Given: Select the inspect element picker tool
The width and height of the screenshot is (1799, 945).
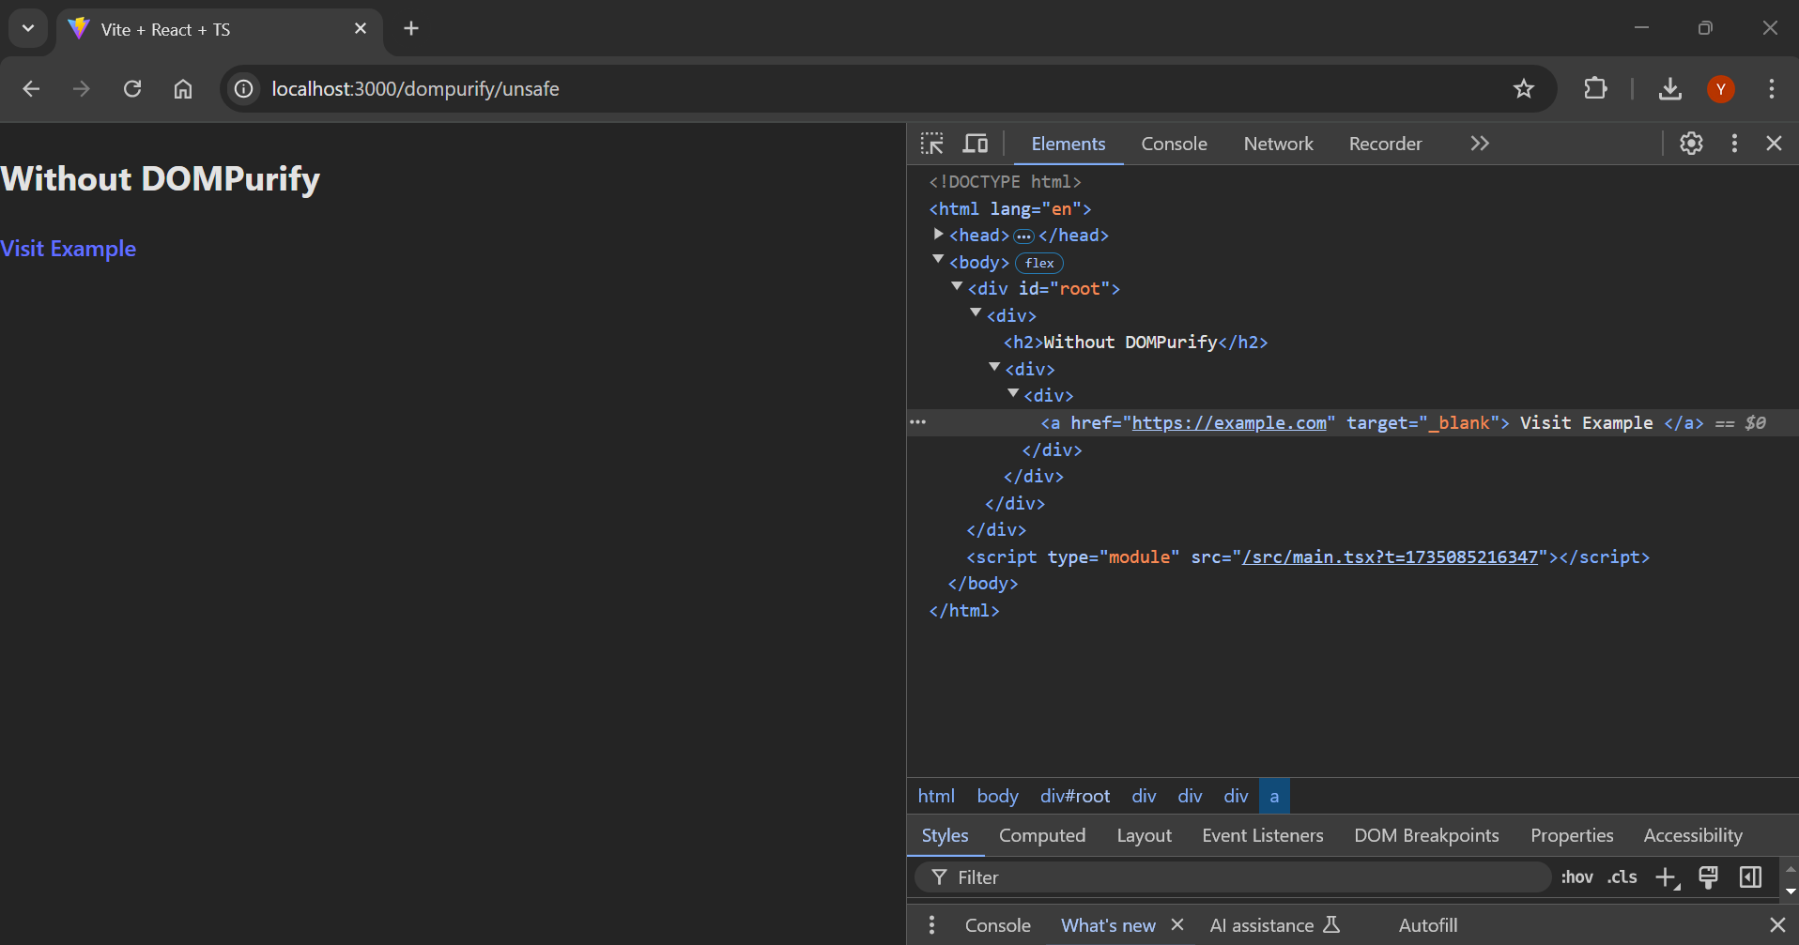Looking at the screenshot, I should point(930,143).
